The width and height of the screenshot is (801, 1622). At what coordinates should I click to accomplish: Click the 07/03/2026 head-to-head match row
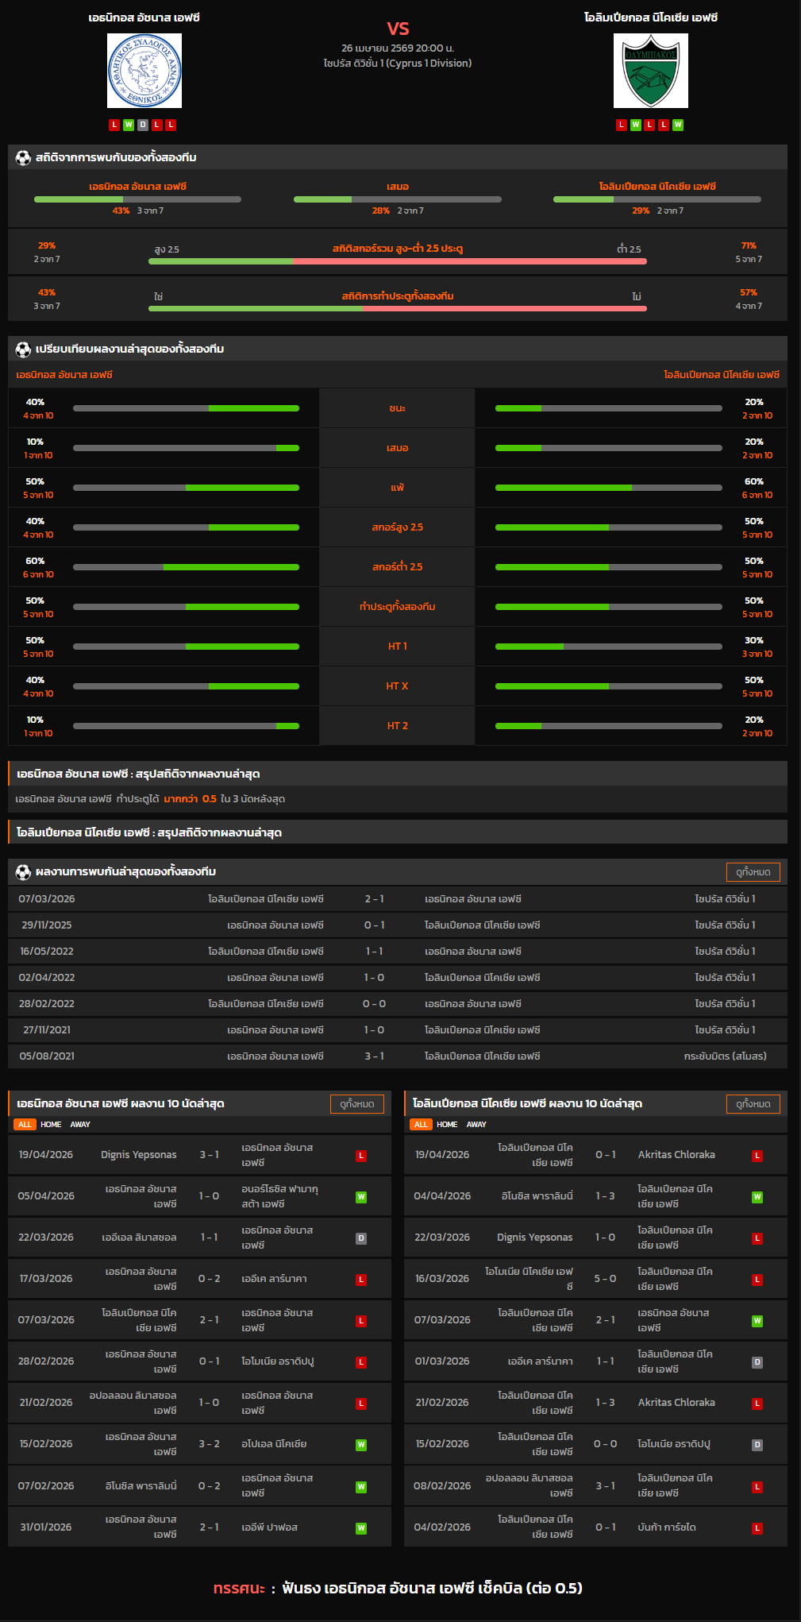click(397, 898)
